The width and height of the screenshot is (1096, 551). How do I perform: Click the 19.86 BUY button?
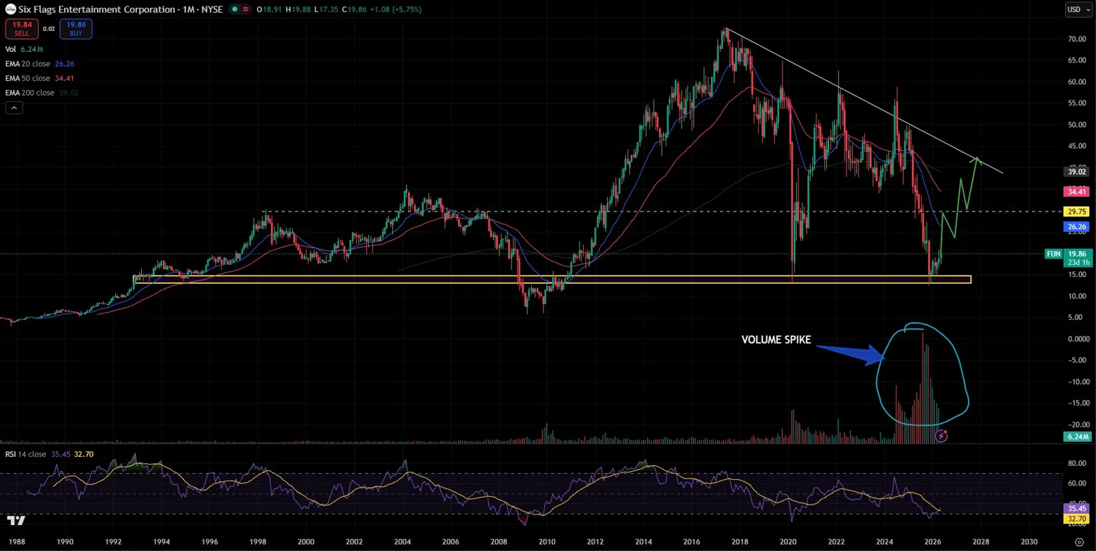click(77, 29)
